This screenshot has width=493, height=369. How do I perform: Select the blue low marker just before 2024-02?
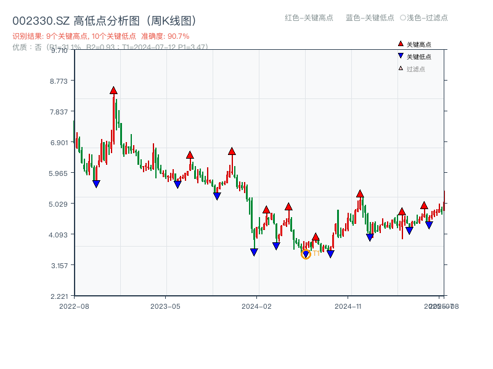[x=254, y=252]
